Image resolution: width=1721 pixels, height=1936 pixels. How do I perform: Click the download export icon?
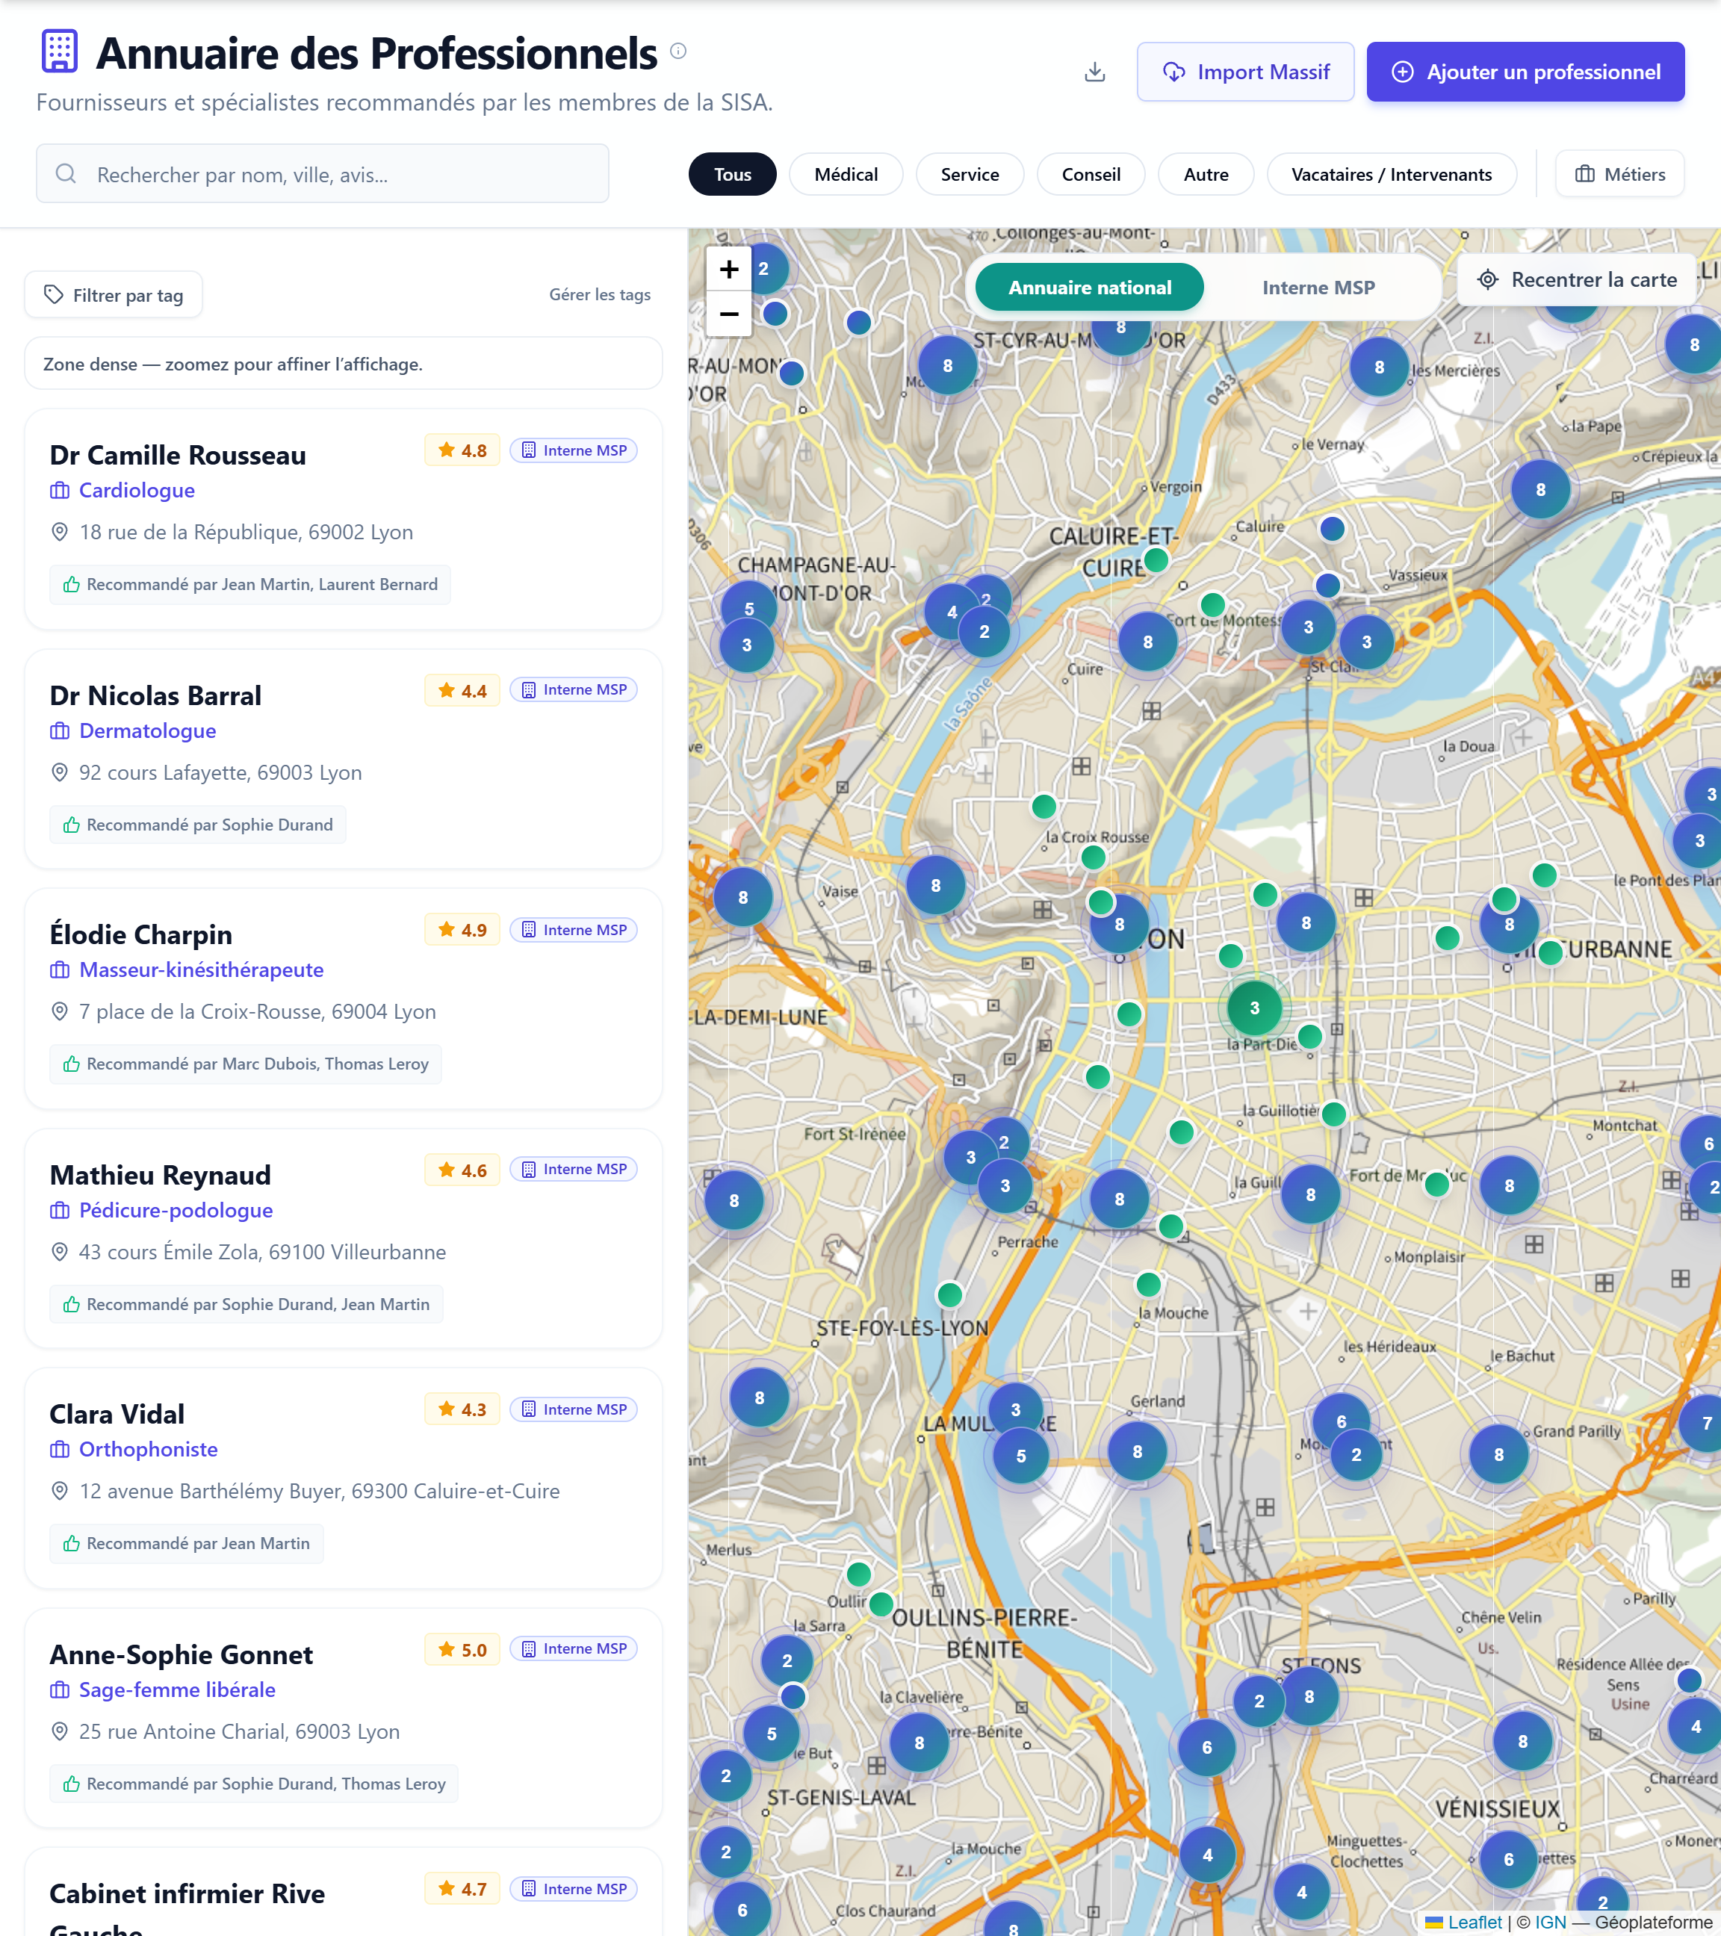coord(1095,72)
